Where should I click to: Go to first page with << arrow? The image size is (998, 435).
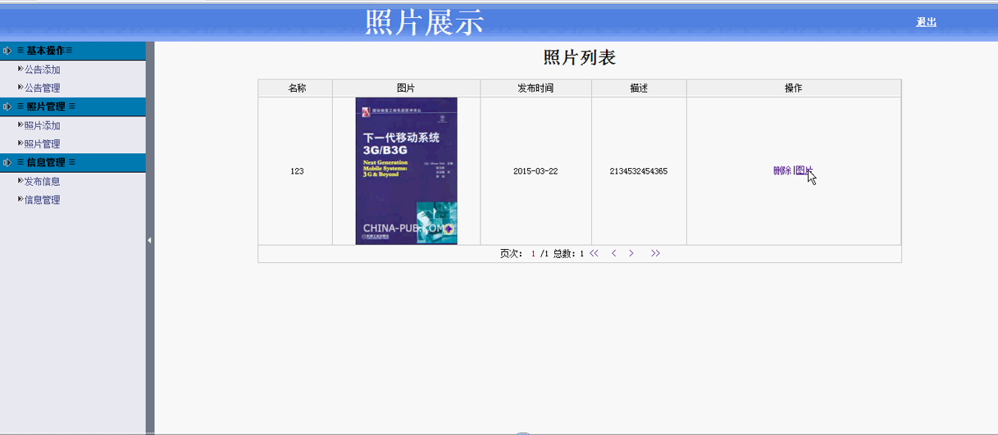[x=595, y=253]
